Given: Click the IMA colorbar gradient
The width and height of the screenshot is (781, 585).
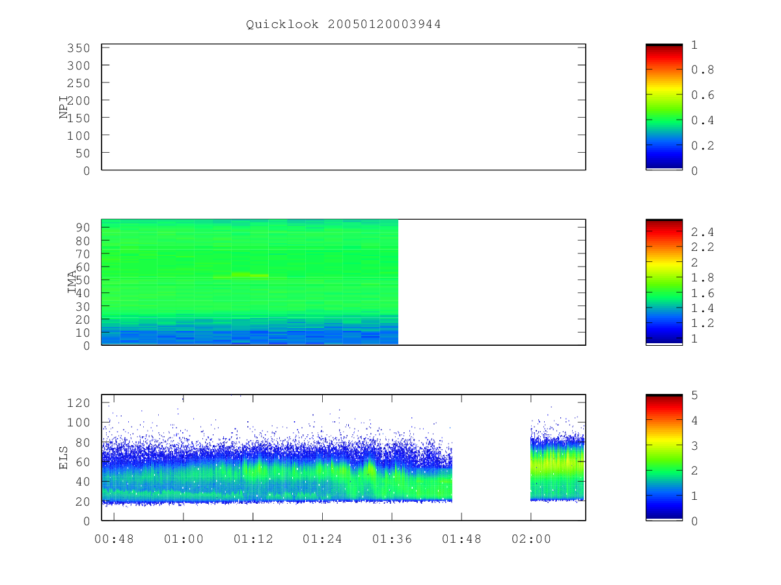Looking at the screenshot, I should (x=664, y=281).
